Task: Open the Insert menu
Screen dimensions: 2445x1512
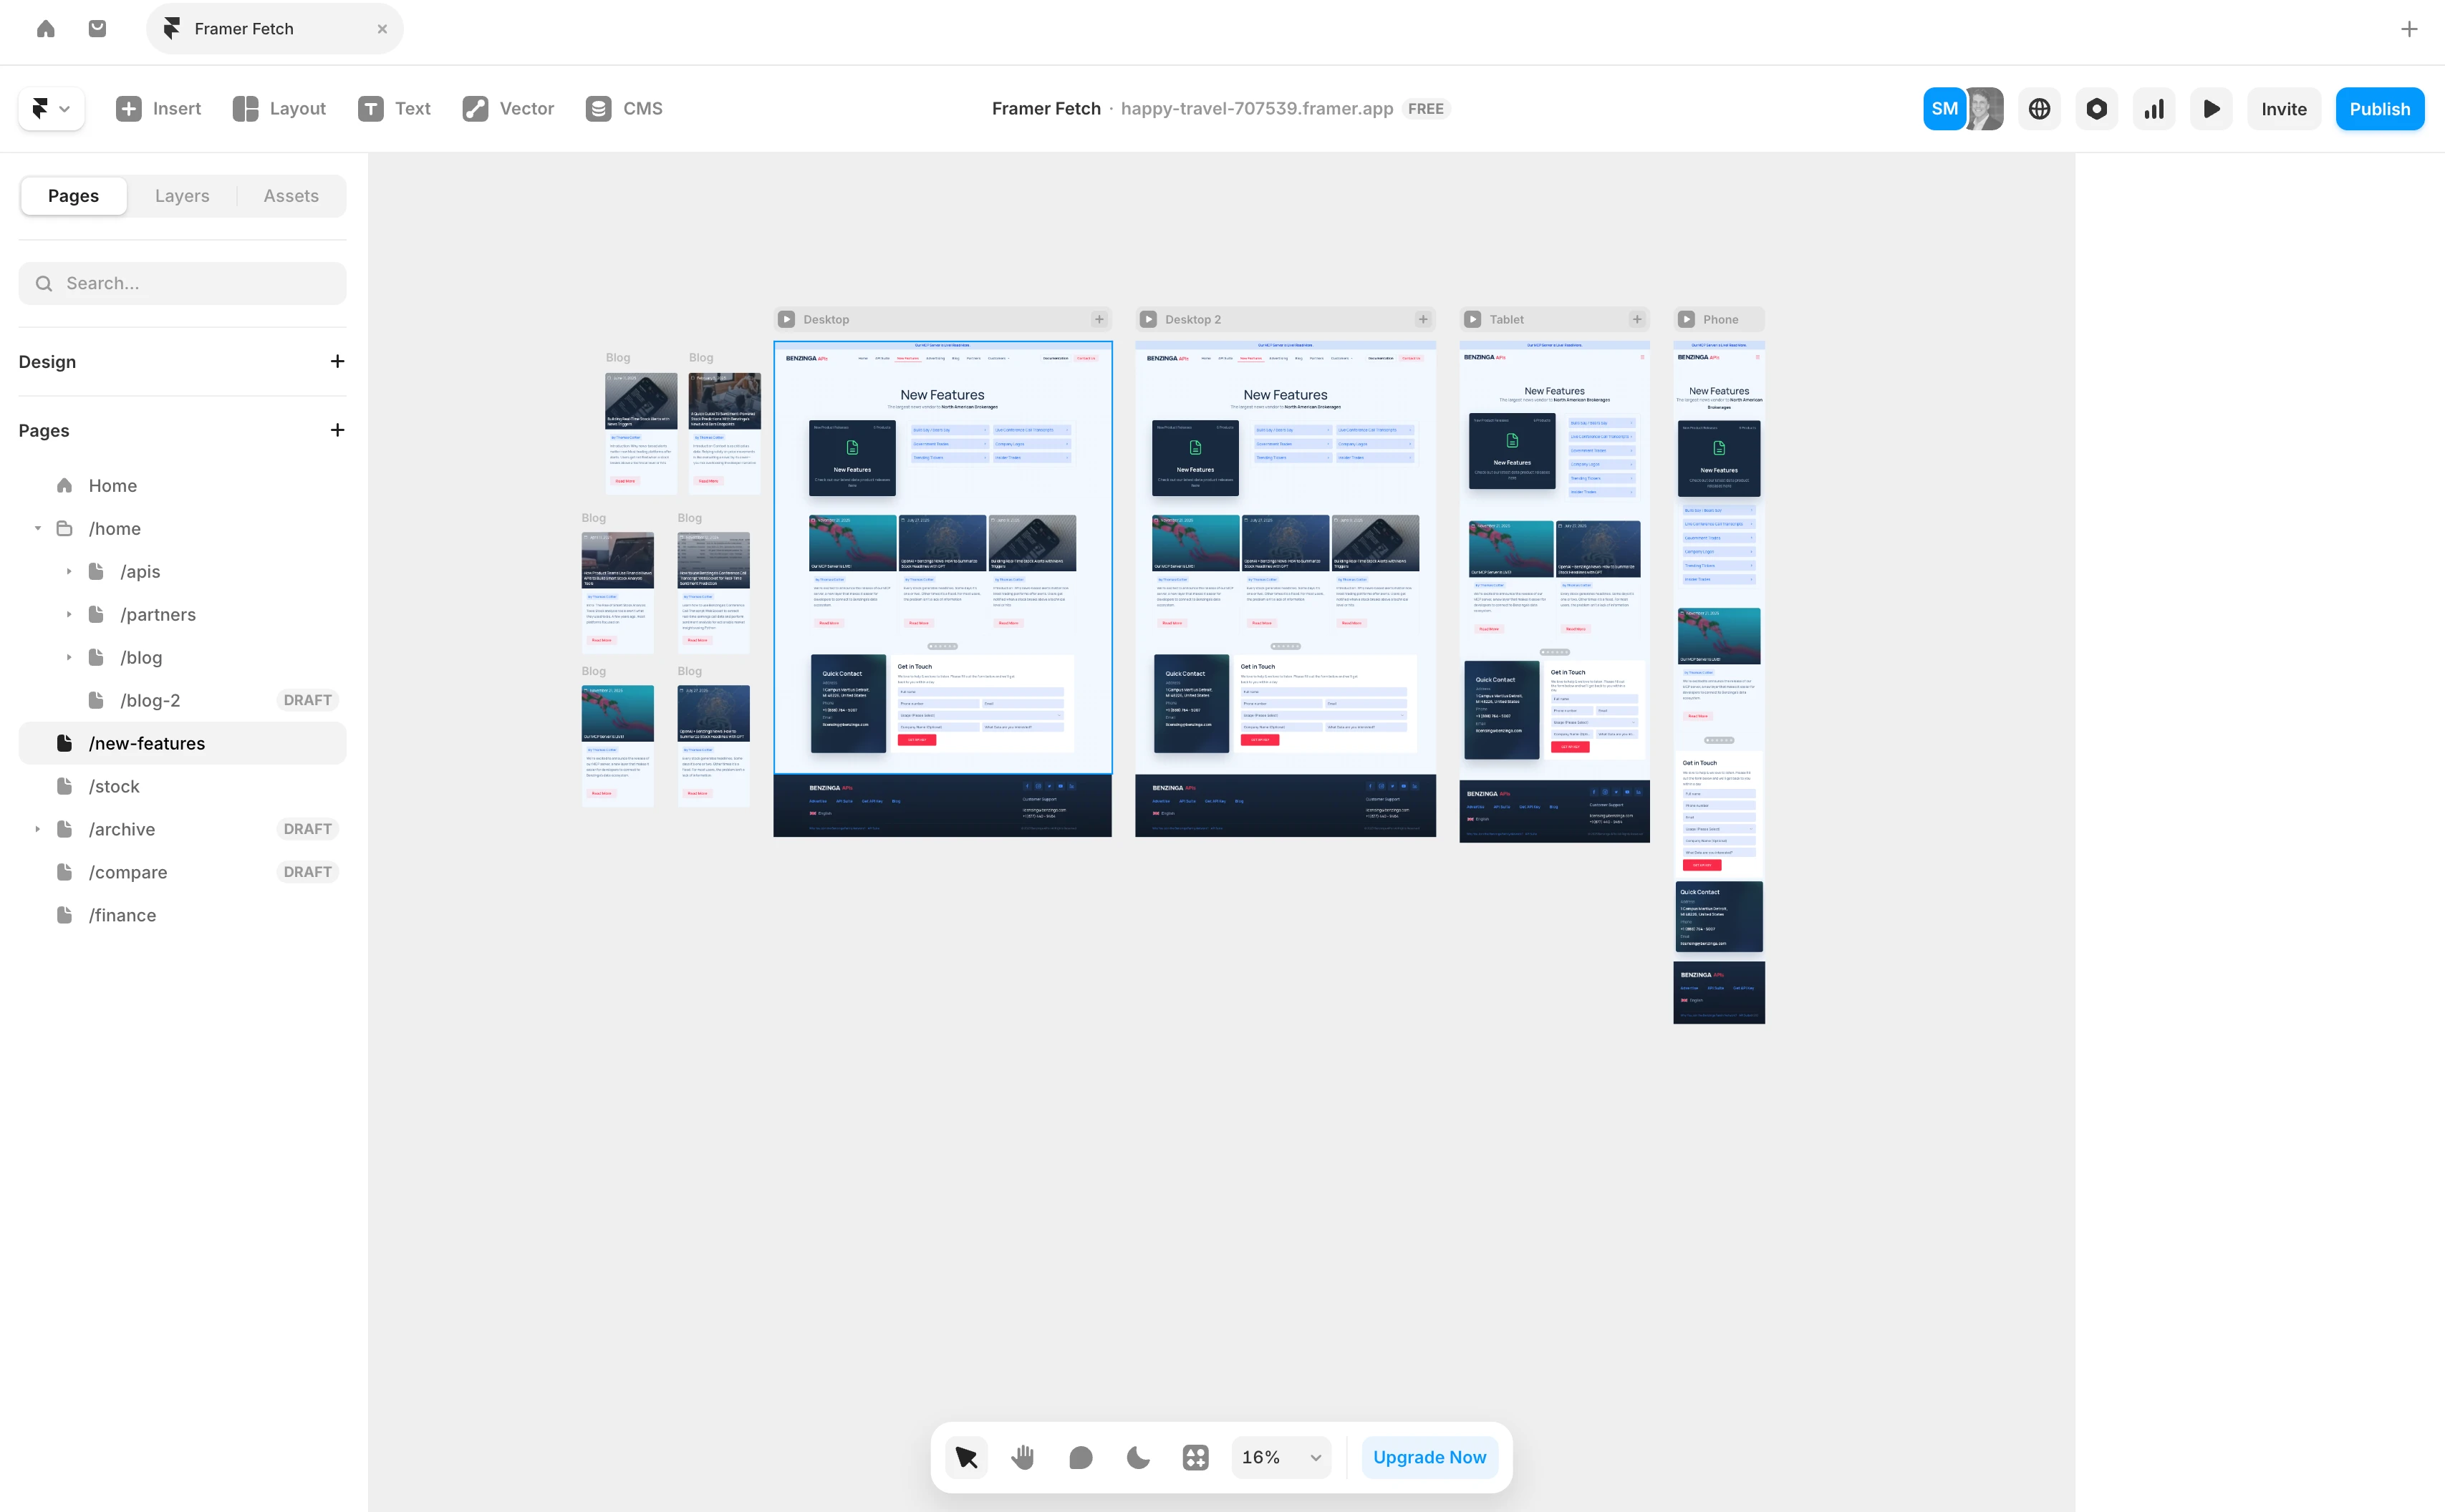Action: (x=158, y=109)
